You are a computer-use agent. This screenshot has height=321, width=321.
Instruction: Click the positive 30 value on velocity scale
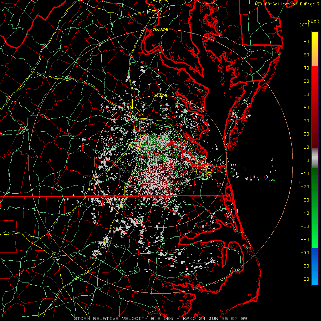(306, 121)
